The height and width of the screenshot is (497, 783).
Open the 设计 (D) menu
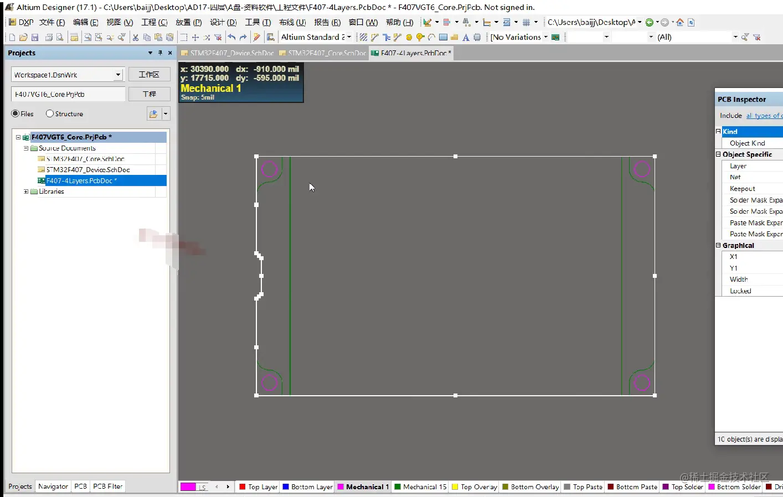(223, 22)
